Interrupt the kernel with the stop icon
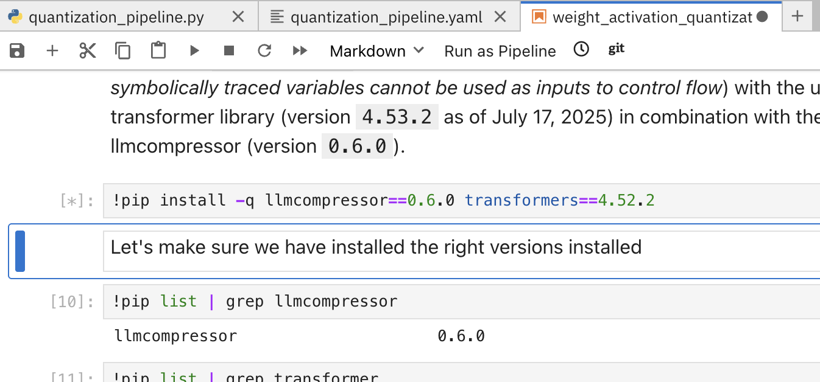Image resolution: width=820 pixels, height=382 pixels. click(229, 50)
